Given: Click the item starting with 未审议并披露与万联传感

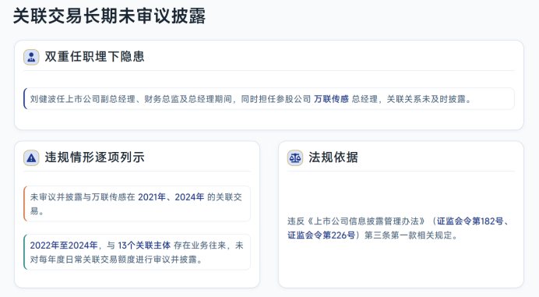Looking at the screenshot, I should point(136,203).
